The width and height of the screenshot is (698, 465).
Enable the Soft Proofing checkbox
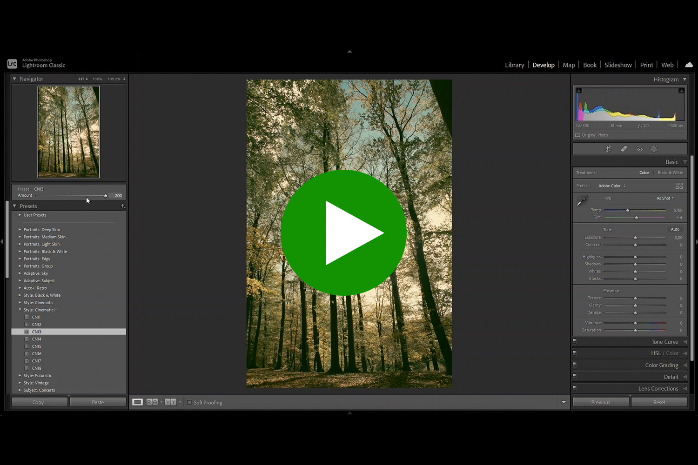pos(189,402)
